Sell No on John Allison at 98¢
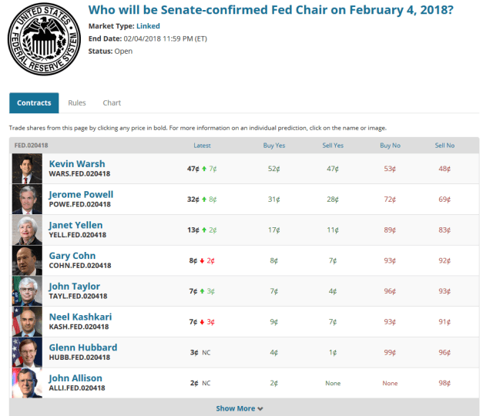 coord(444,383)
